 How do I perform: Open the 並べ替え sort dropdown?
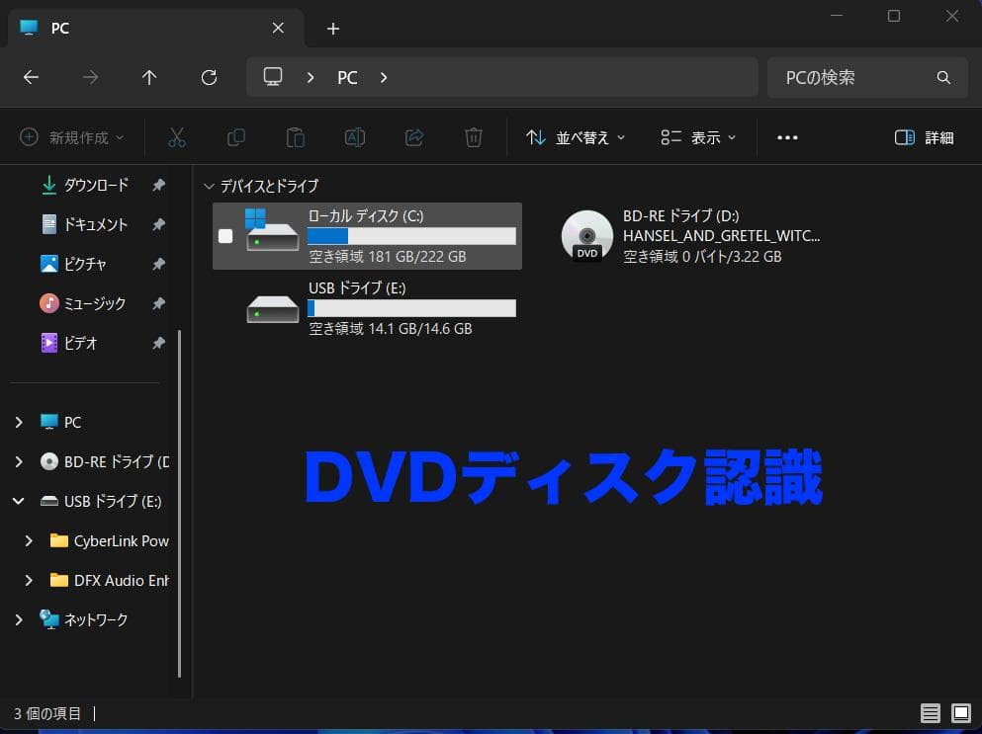[x=574, y=137]
